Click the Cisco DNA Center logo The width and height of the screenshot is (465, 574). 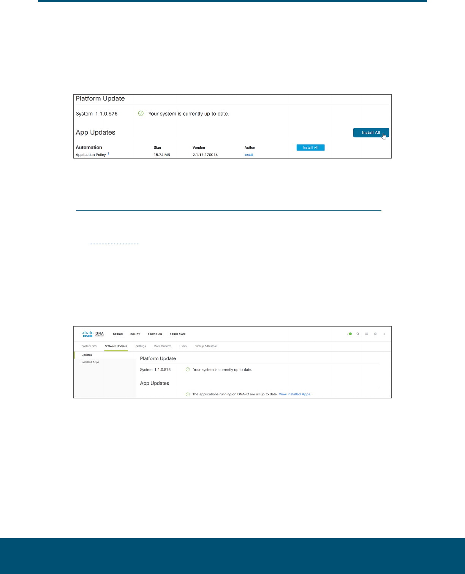[93, 334]
